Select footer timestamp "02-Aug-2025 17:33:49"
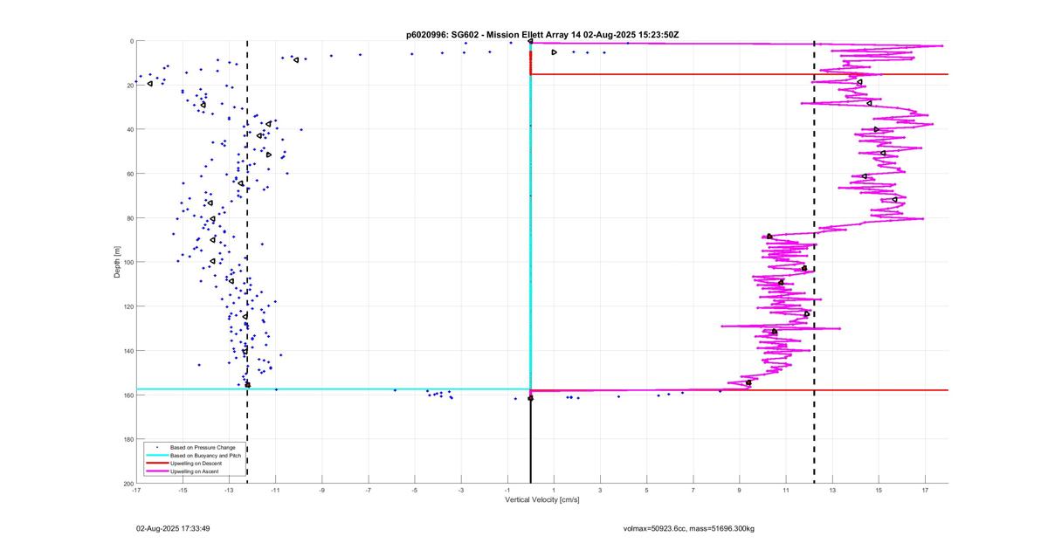This screenshot has width=1048, height=543. [x=173, y=528]
